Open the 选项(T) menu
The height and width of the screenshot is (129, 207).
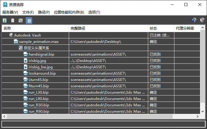coord(94,12)
